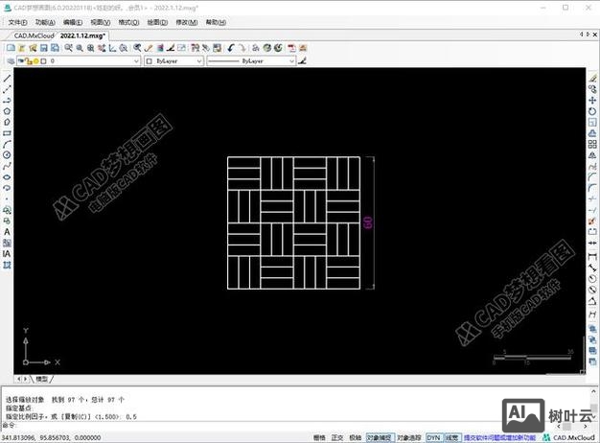Open the layer name dropdown showing 0
Viewport: 600px width, 443px height.
click(93, 60)
